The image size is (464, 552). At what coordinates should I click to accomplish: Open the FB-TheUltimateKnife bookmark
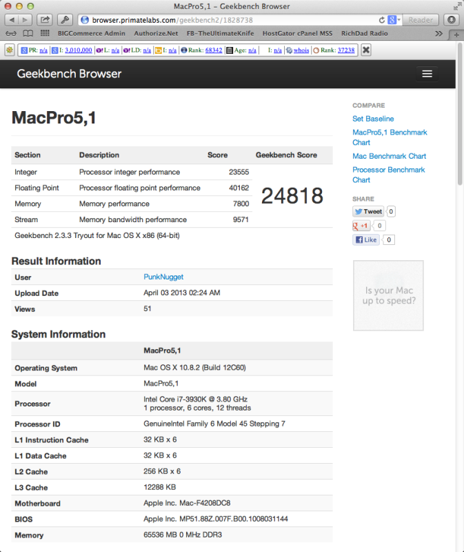pos(220,33)
